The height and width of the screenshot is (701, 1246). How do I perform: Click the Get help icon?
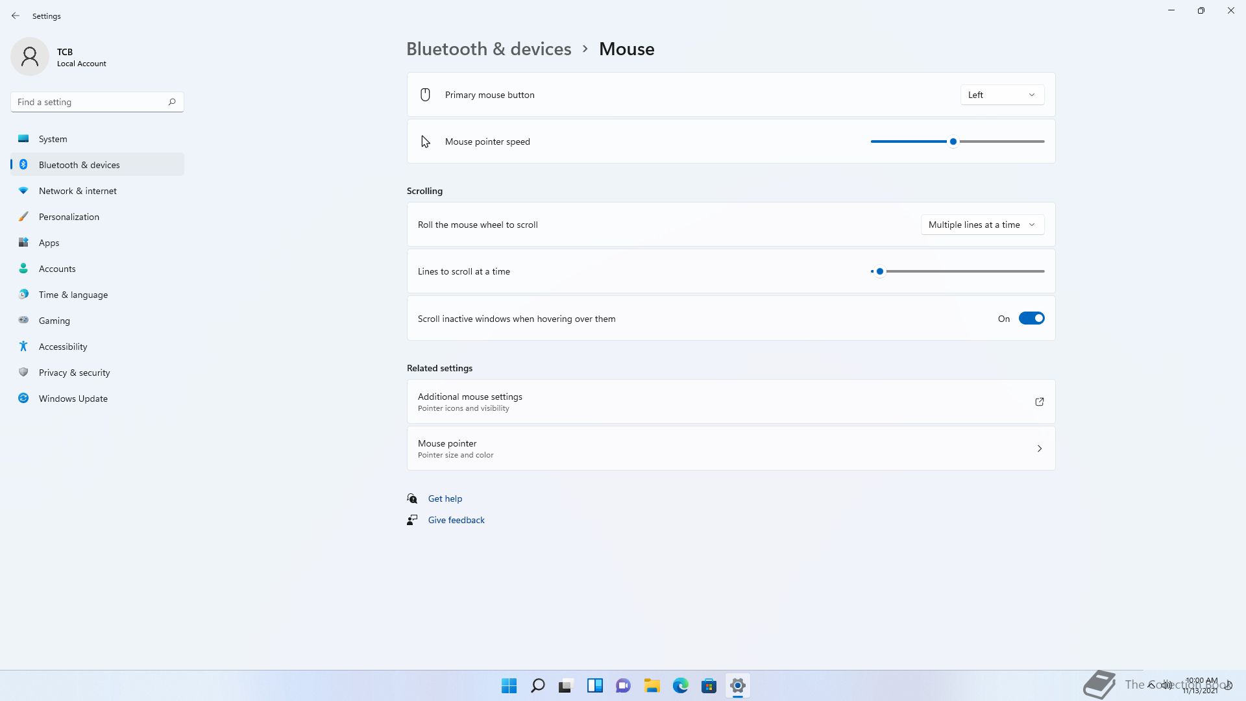[x=412, y=498]
